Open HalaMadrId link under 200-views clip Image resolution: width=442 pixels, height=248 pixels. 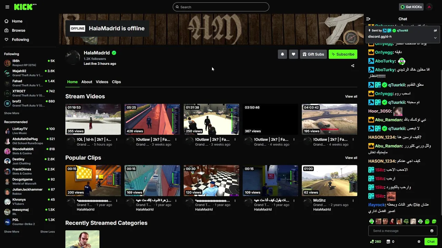(x=86, y=209)
